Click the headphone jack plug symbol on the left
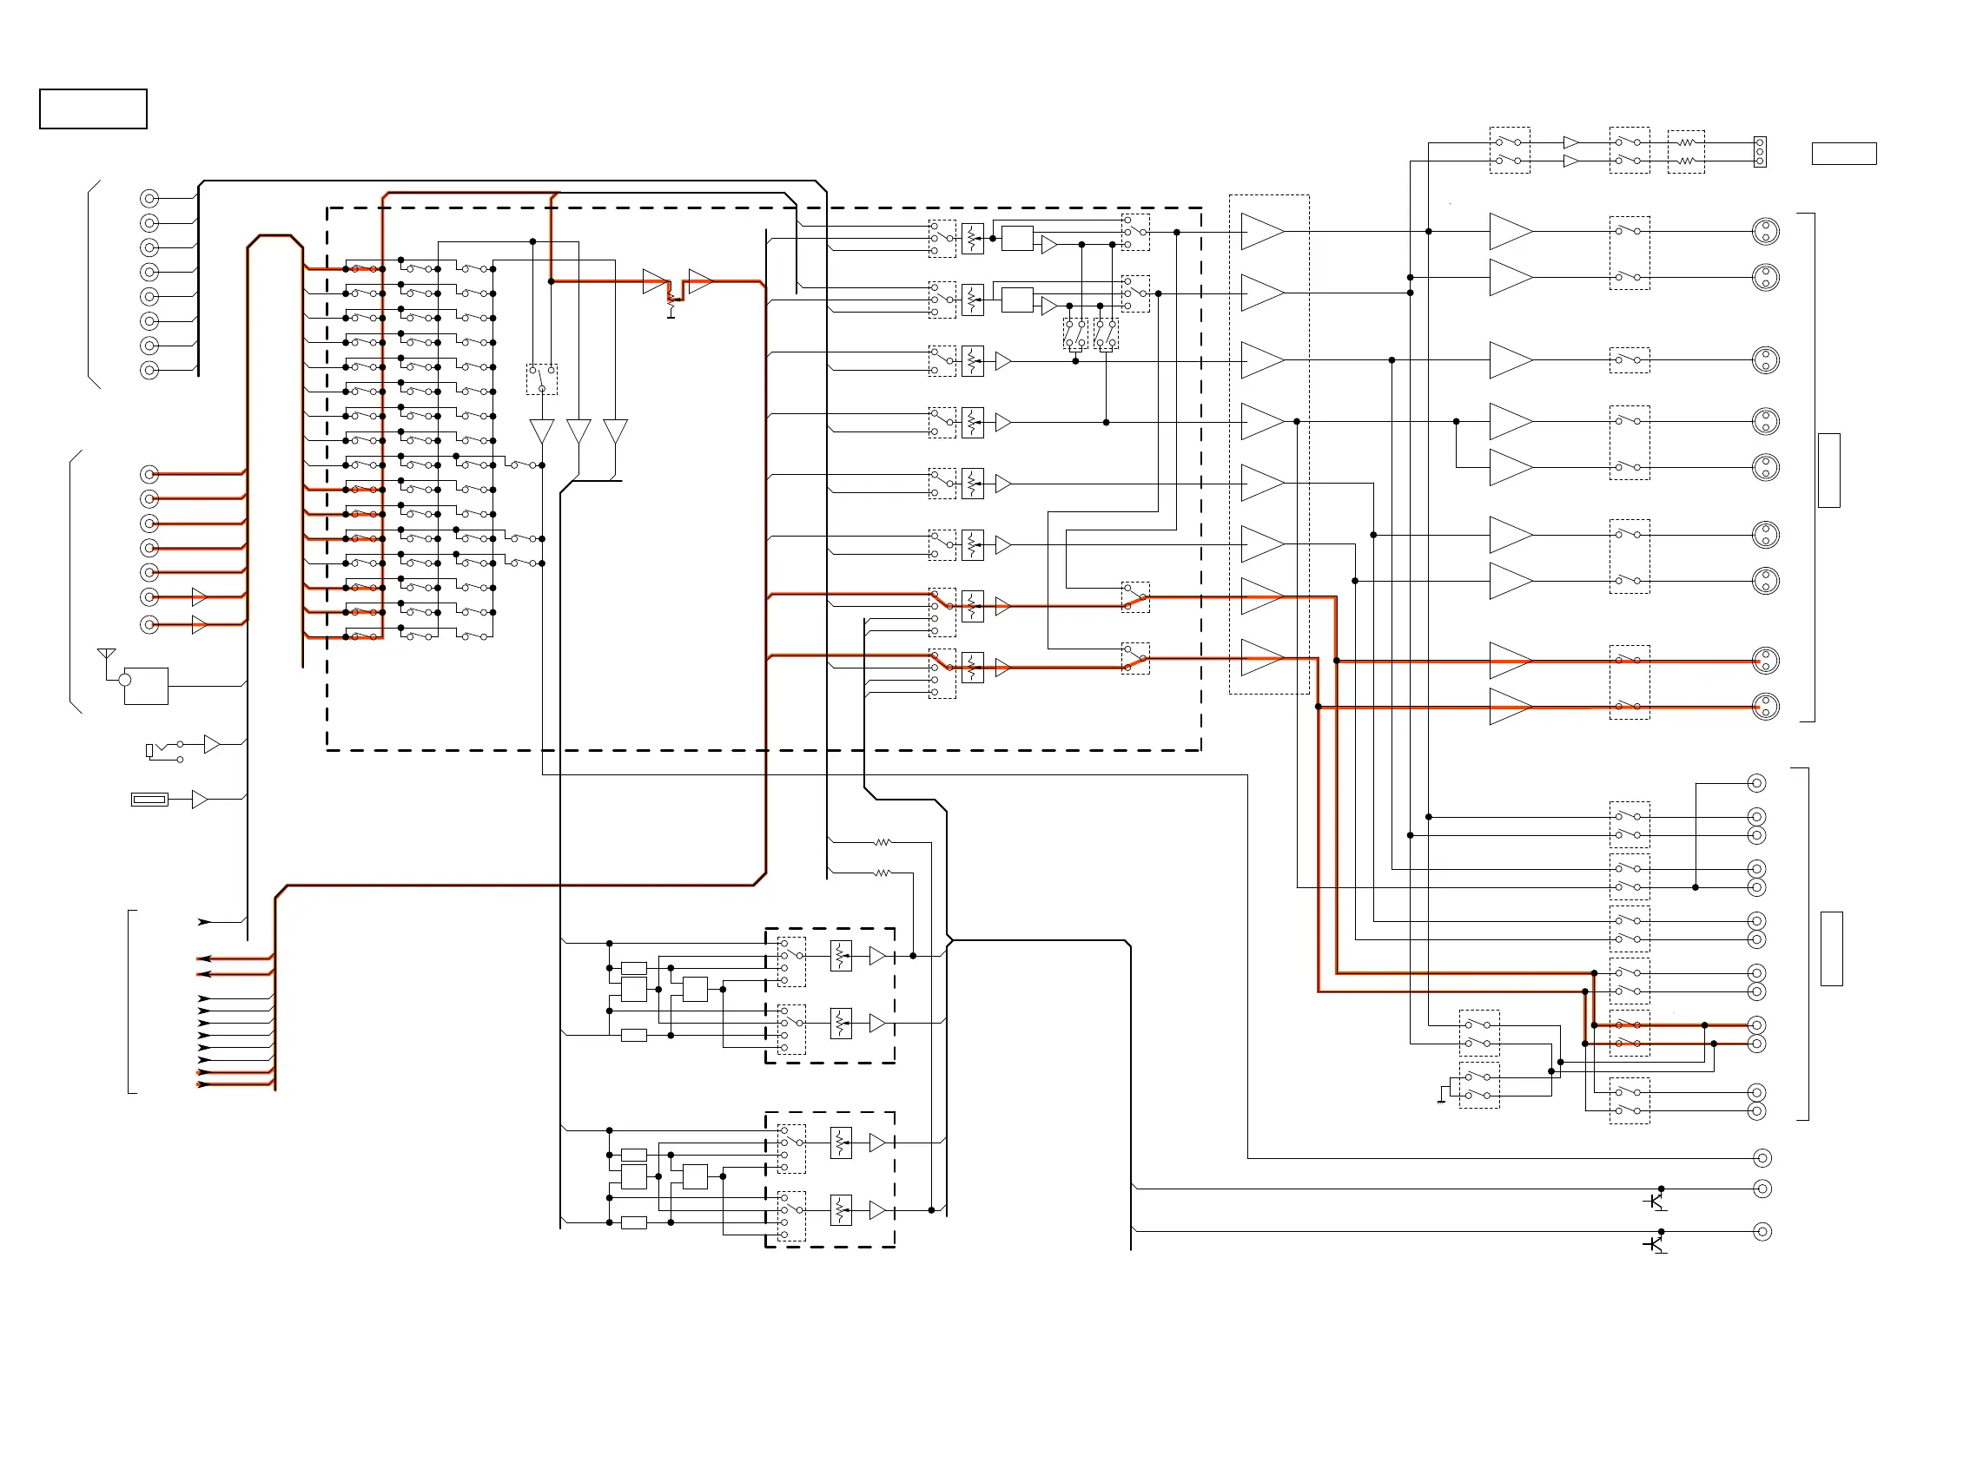Screen dimensions: 1970x1462 [150, 750]
